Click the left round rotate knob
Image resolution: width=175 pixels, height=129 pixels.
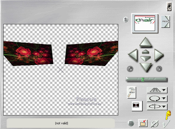[x=130, y=69]
